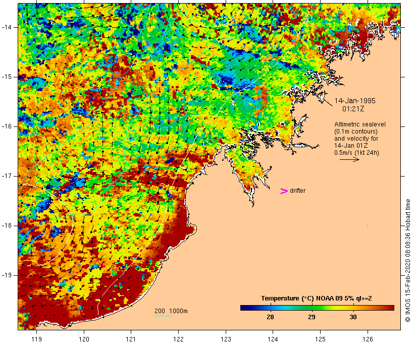Click the date label 14-Jan-1995
Viewport: 414px width, 344px height.
coord(355,101)
